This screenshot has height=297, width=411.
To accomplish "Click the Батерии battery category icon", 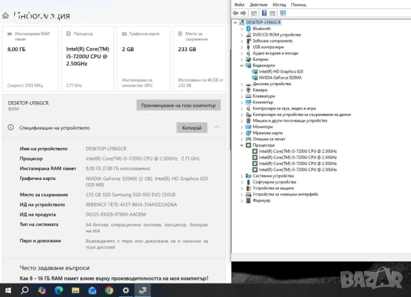I will tap(249, 60).
